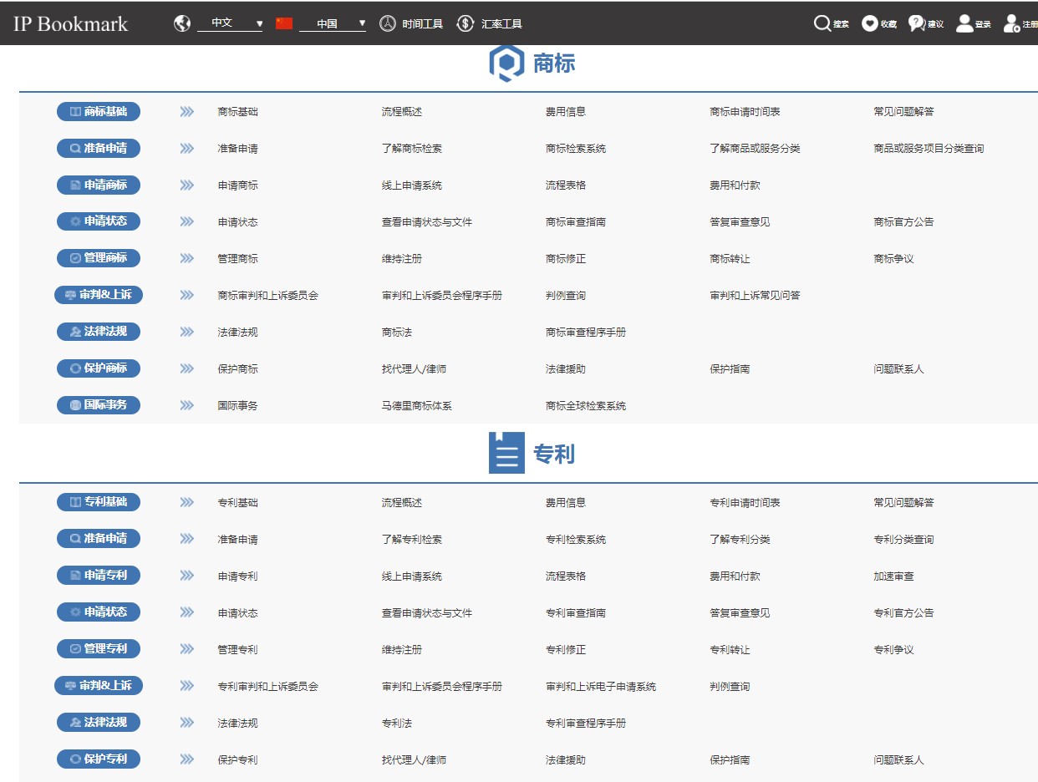Open 时间工具 time tool

[x=411, y=23]
